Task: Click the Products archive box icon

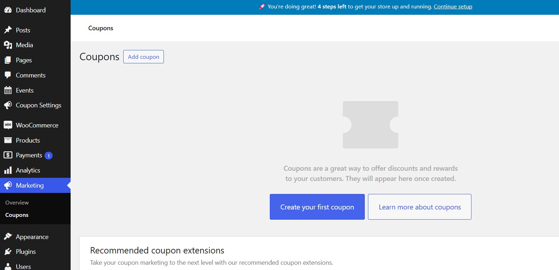Action: click(8, 140)
